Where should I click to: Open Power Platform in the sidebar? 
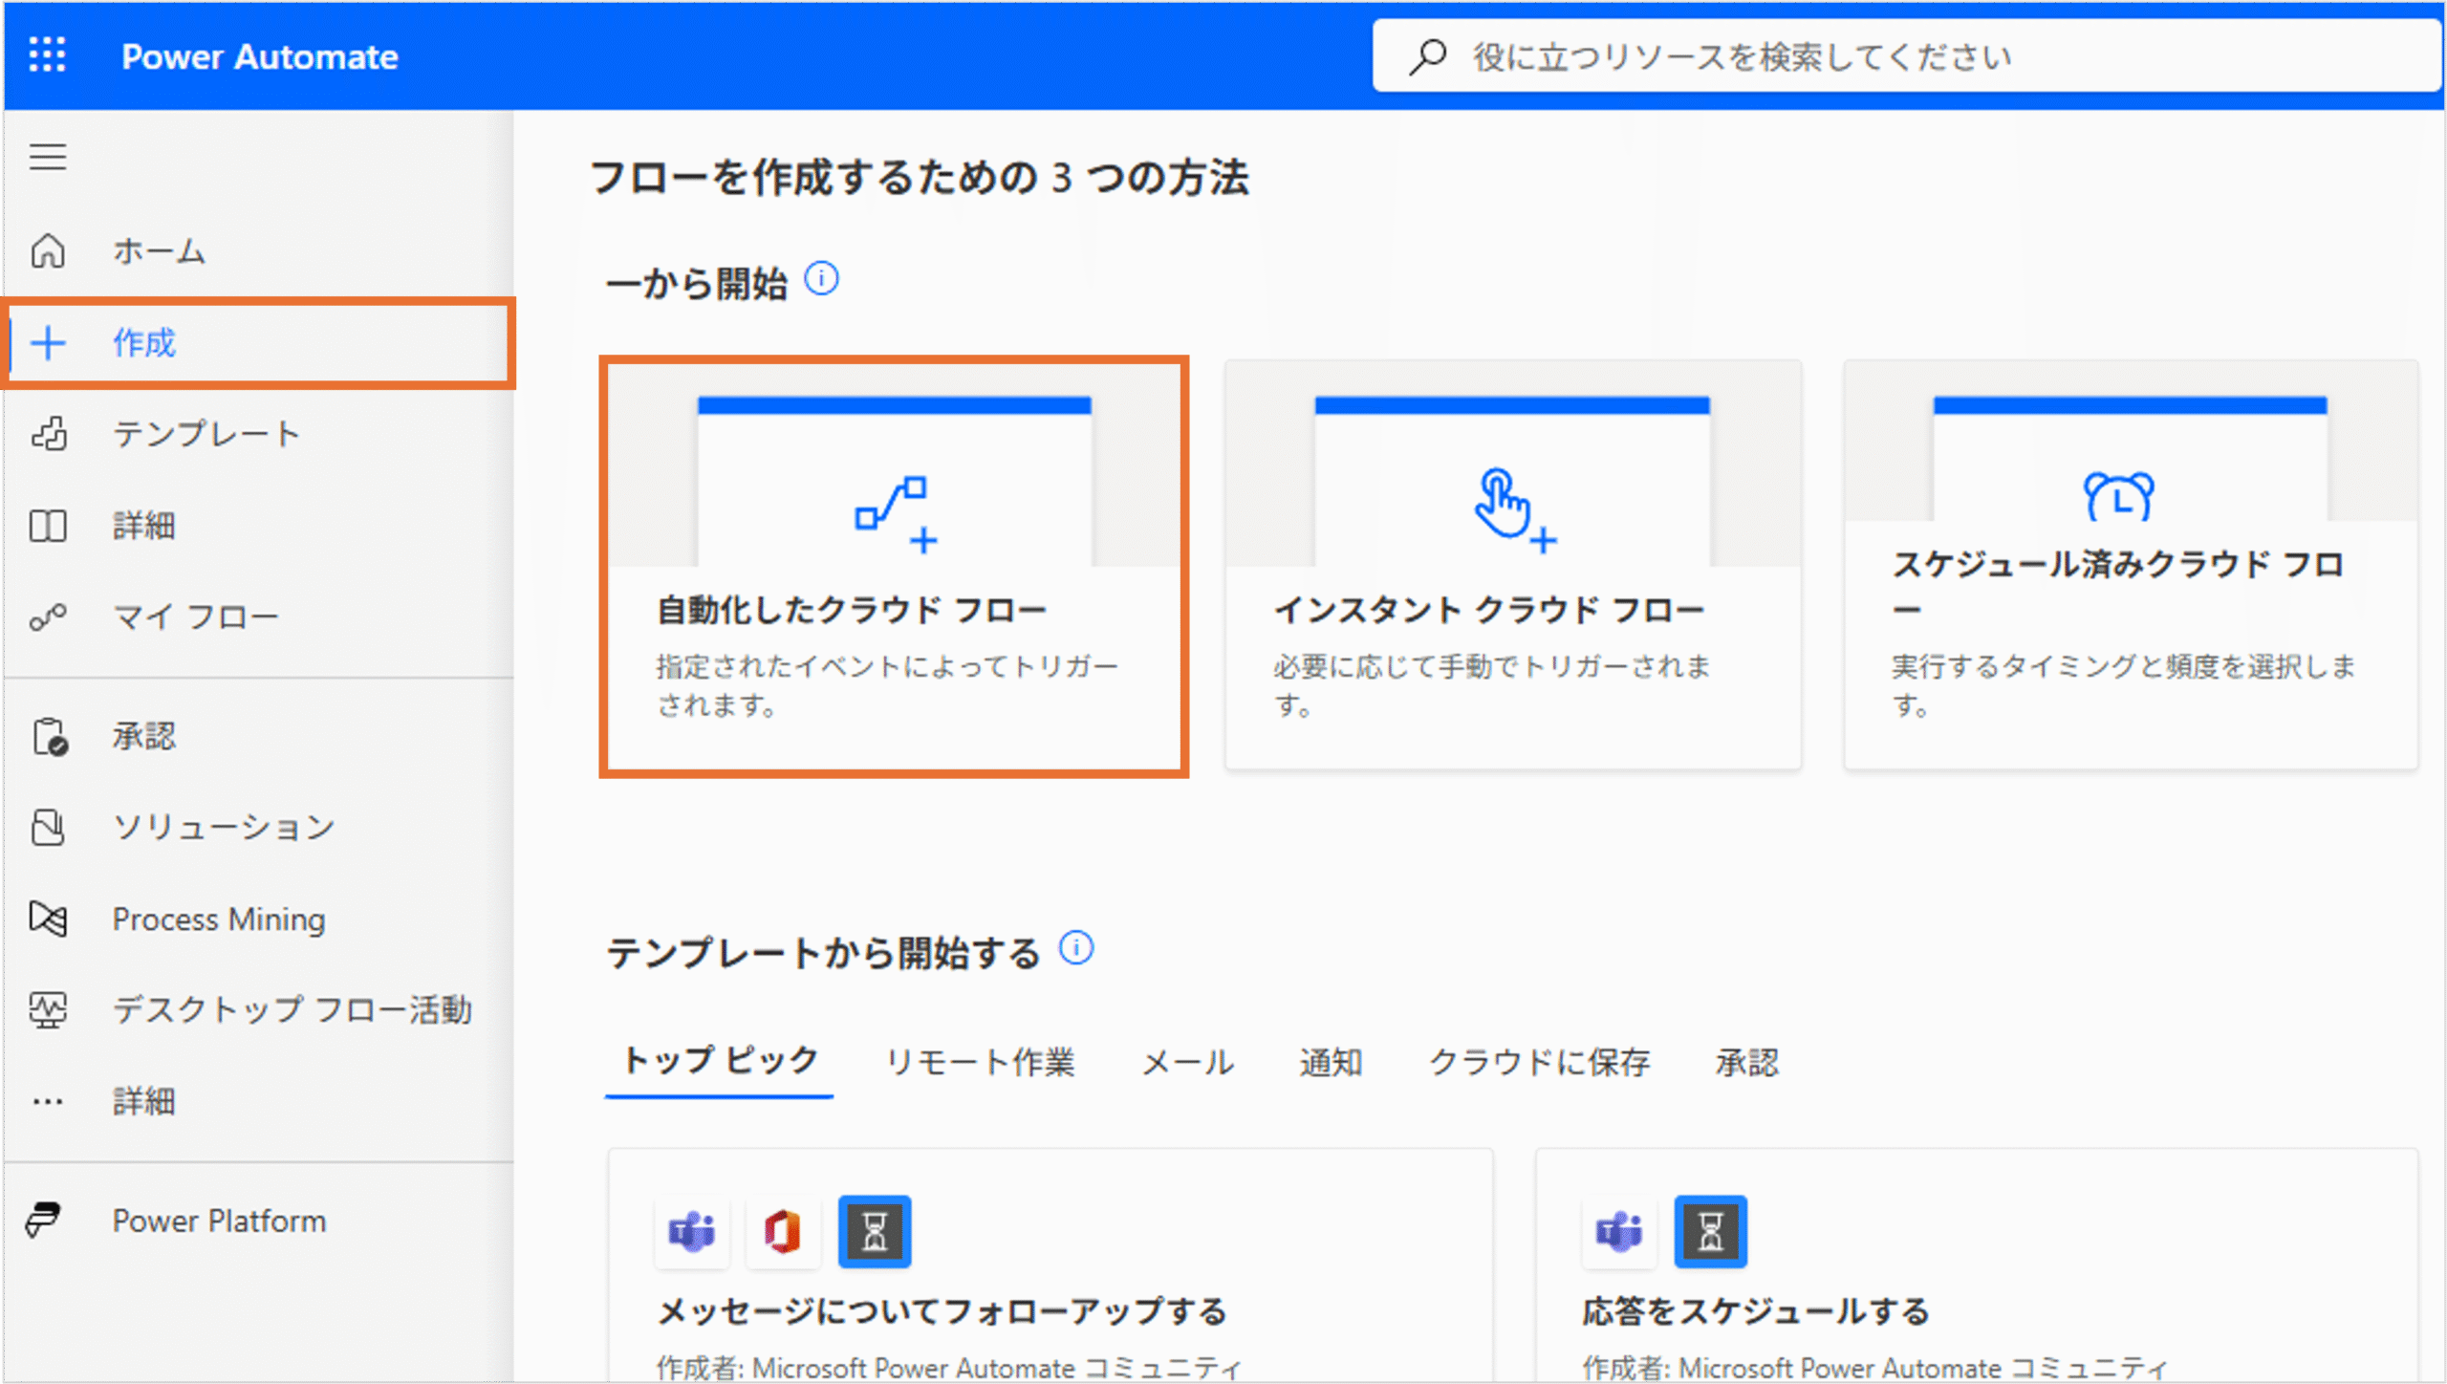(218, 1221)
